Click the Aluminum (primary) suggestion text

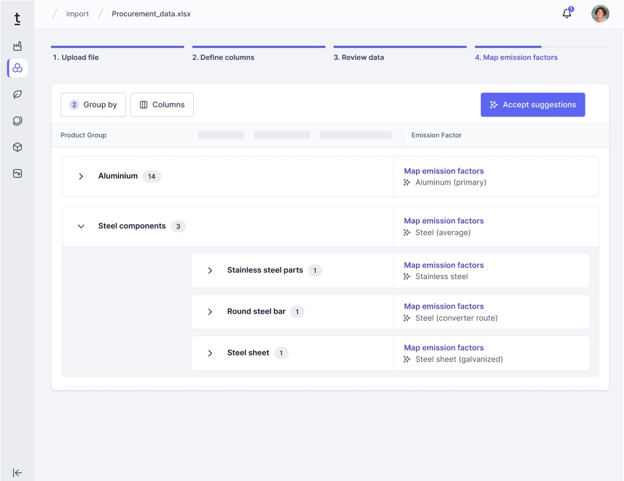coord(451,182)
